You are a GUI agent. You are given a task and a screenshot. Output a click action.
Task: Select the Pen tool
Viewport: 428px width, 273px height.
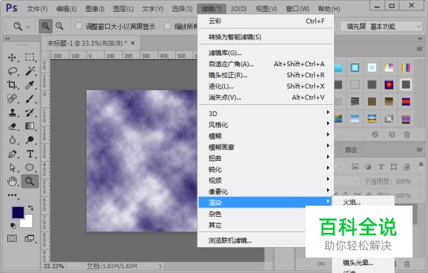point(12,154)
